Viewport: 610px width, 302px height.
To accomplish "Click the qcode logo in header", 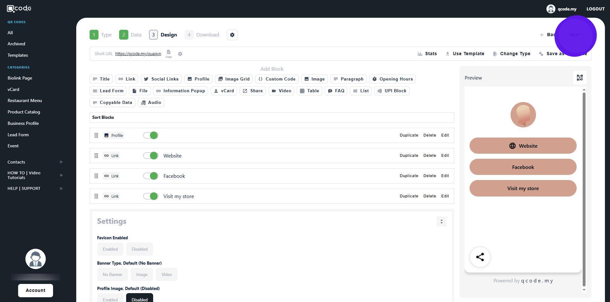I will click(x=19, y=9).
